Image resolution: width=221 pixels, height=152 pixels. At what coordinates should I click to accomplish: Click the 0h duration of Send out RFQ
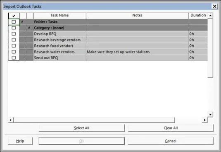coord(192,58)
